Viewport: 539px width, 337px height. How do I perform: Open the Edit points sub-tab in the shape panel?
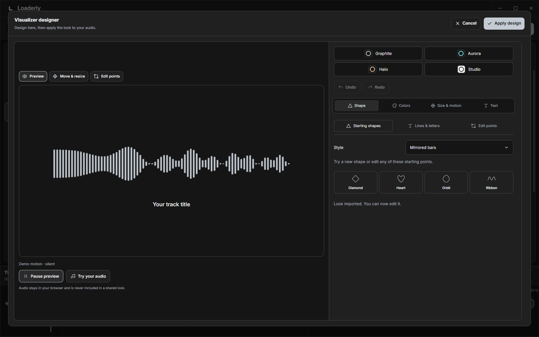pos(484,126)
